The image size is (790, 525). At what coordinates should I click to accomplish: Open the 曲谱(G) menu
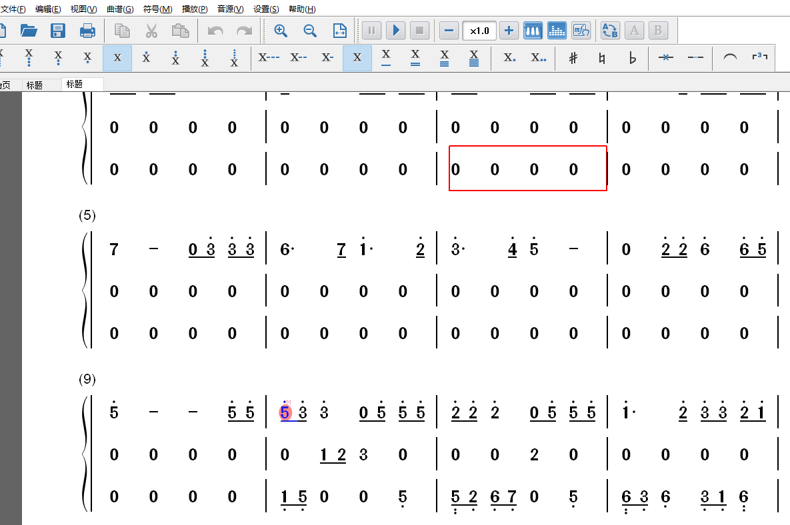pyautogui.click(x=121, y=9)
